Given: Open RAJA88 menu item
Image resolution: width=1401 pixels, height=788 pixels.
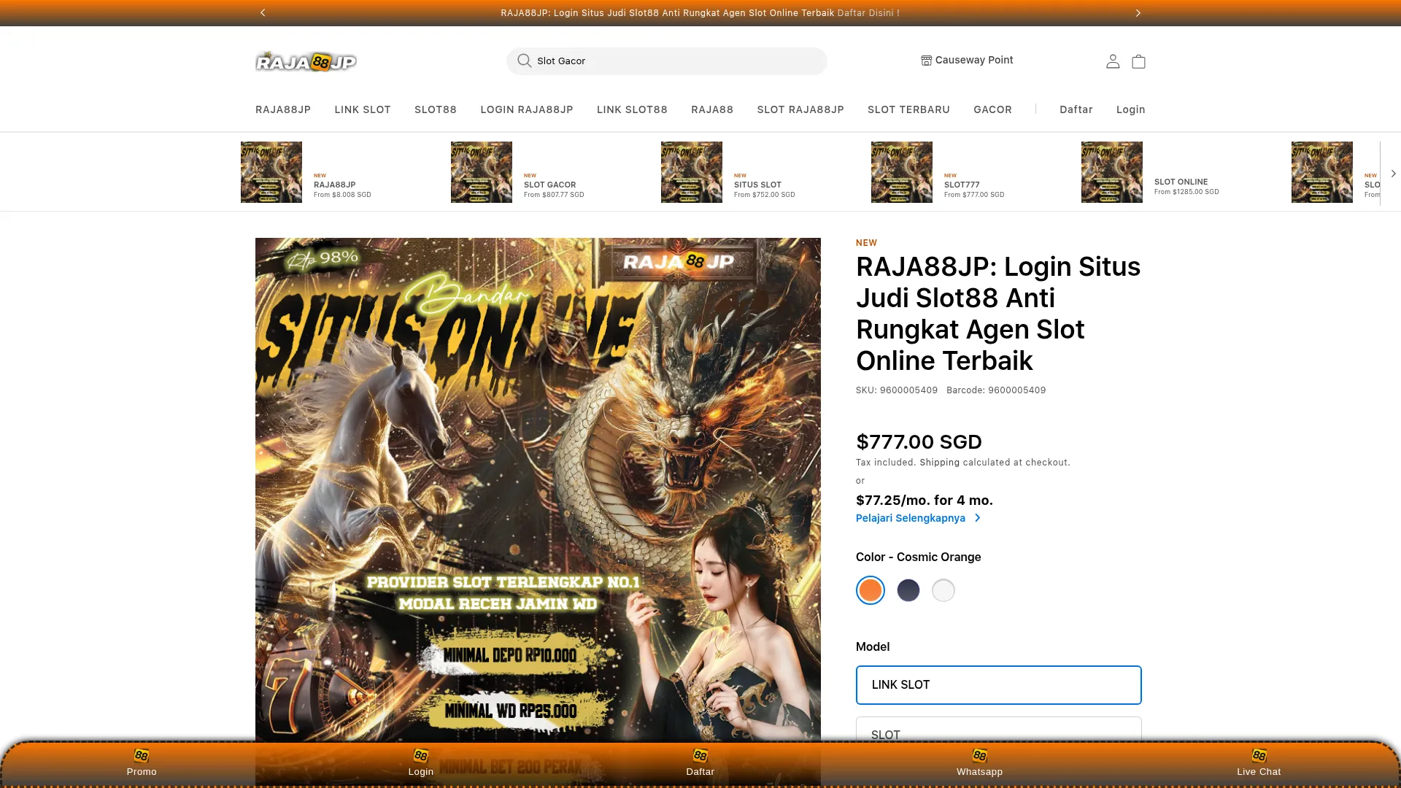Looking at the screenshot, I should pyautogui.click(x=712, y=109).
